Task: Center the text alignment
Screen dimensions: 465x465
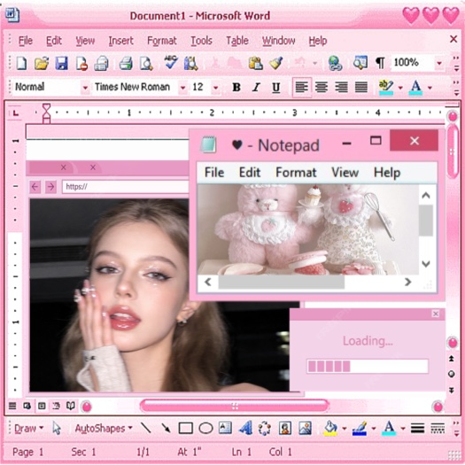Action: (322, 87)
